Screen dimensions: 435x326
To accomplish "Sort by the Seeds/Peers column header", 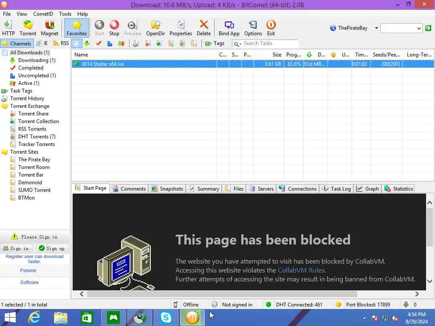I will pyautogui.click(x=386, y=55).
